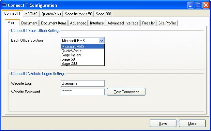The width and height of the screenshot is (211, 131).
Task: Click the Close button at bottom
Action: click(x=192, y=123)
